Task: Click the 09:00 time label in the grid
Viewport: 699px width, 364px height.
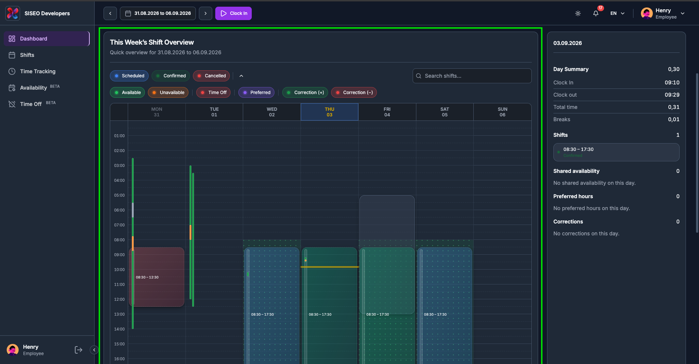Action: pos(120,255)
